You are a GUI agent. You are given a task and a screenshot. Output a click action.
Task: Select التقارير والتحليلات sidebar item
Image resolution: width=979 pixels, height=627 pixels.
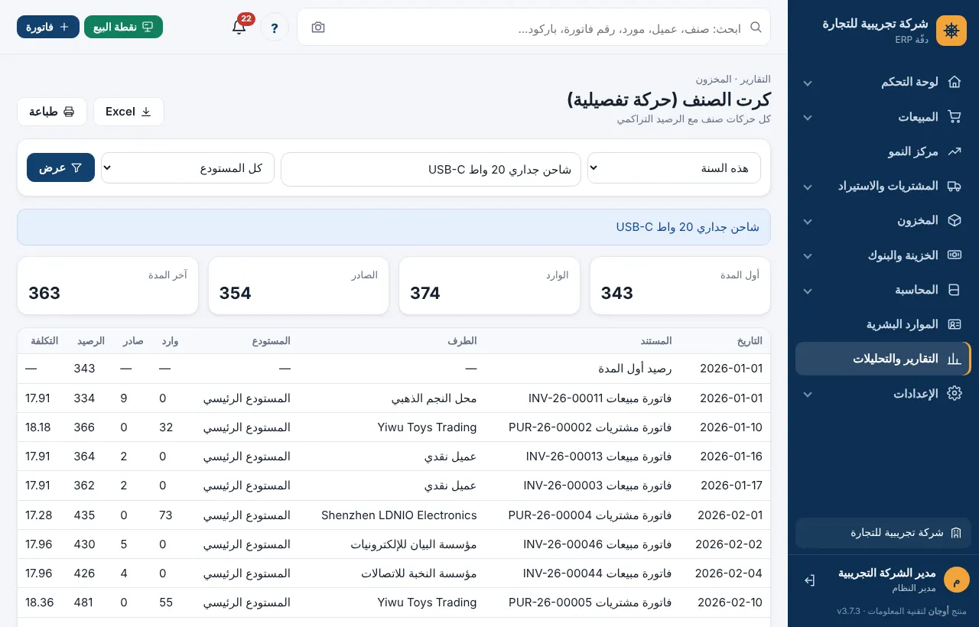[883, 359]
